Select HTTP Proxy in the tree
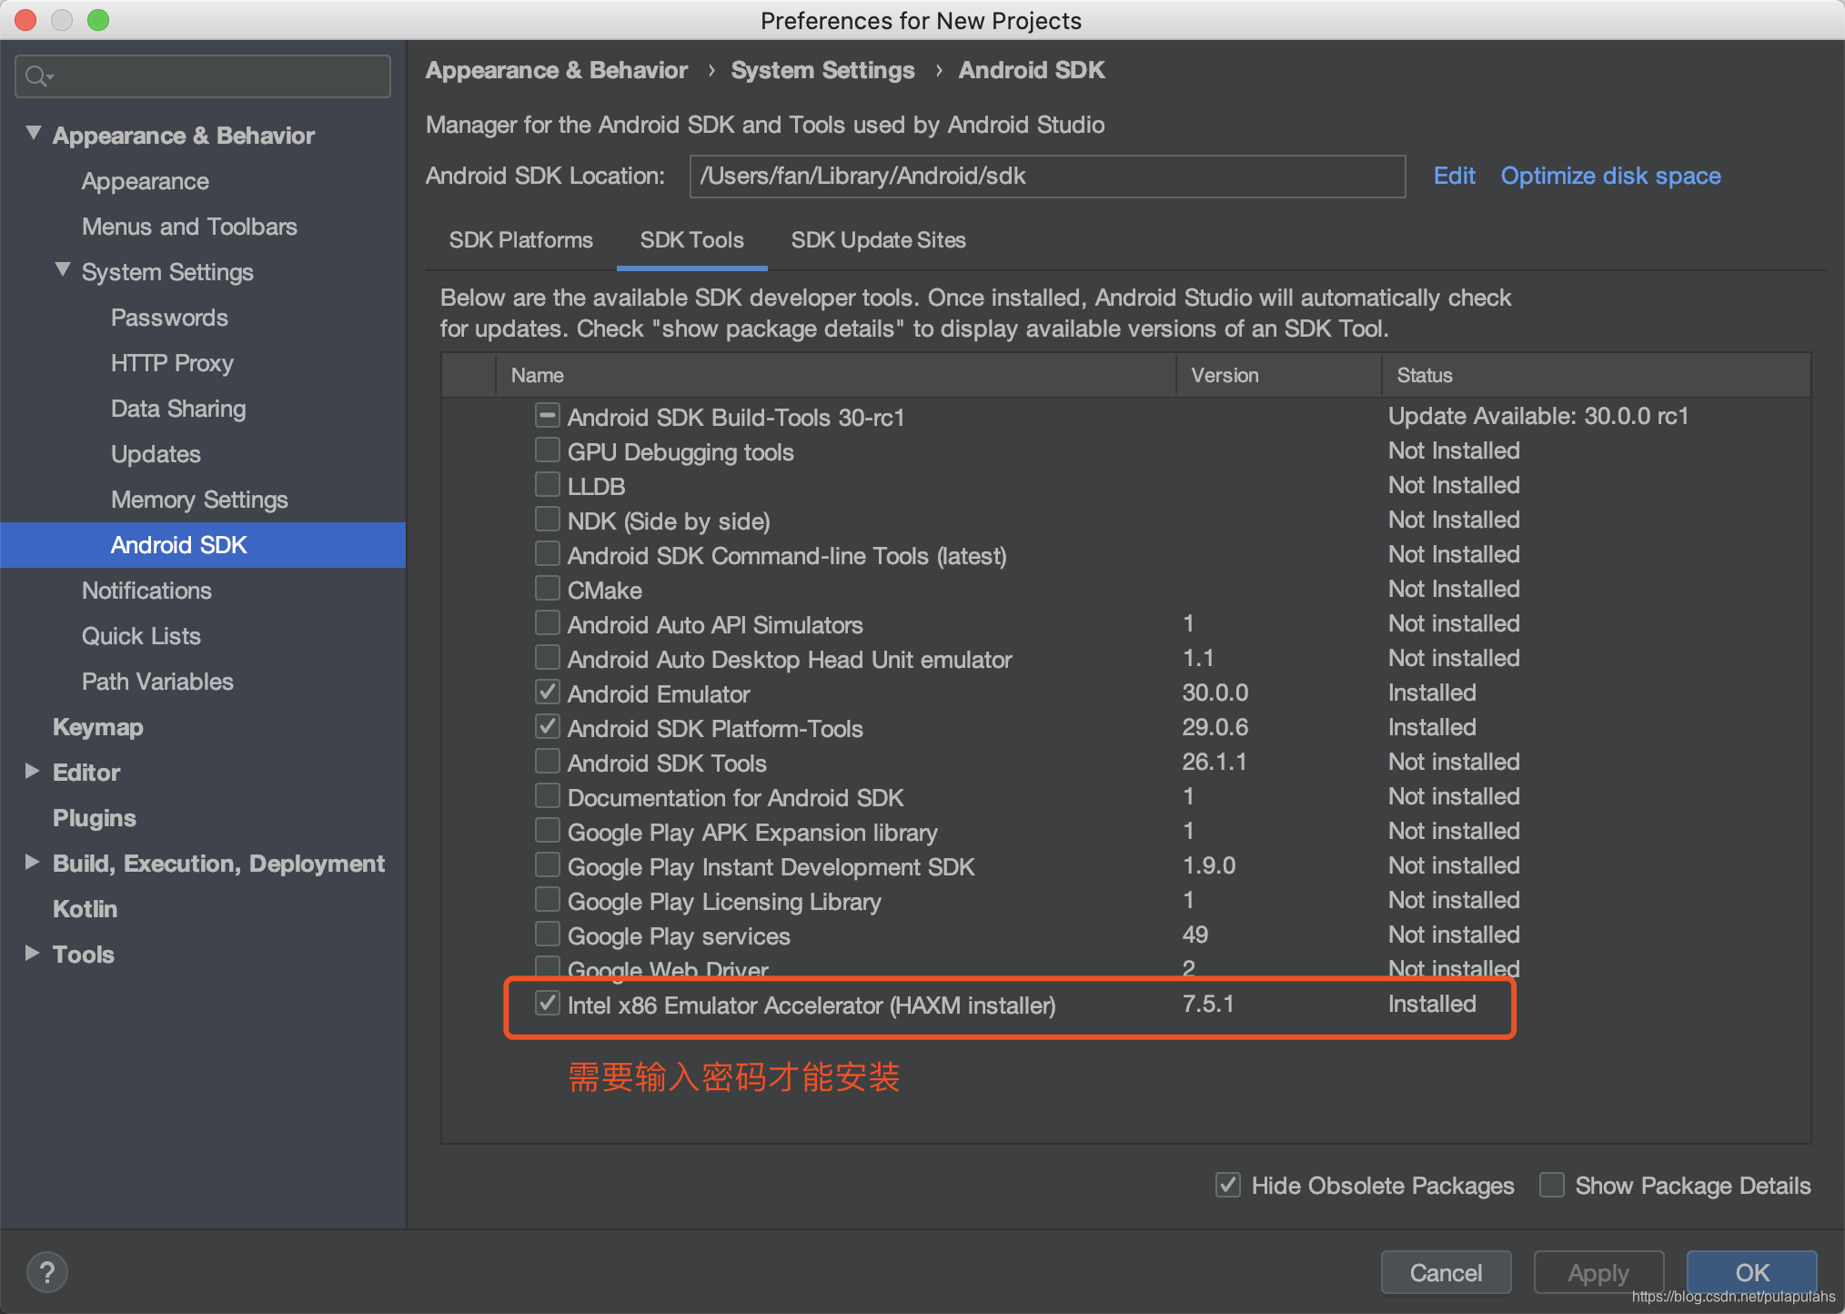Image resolution: width=1845 pixels, height=1314 pixels. pos(172,363)
